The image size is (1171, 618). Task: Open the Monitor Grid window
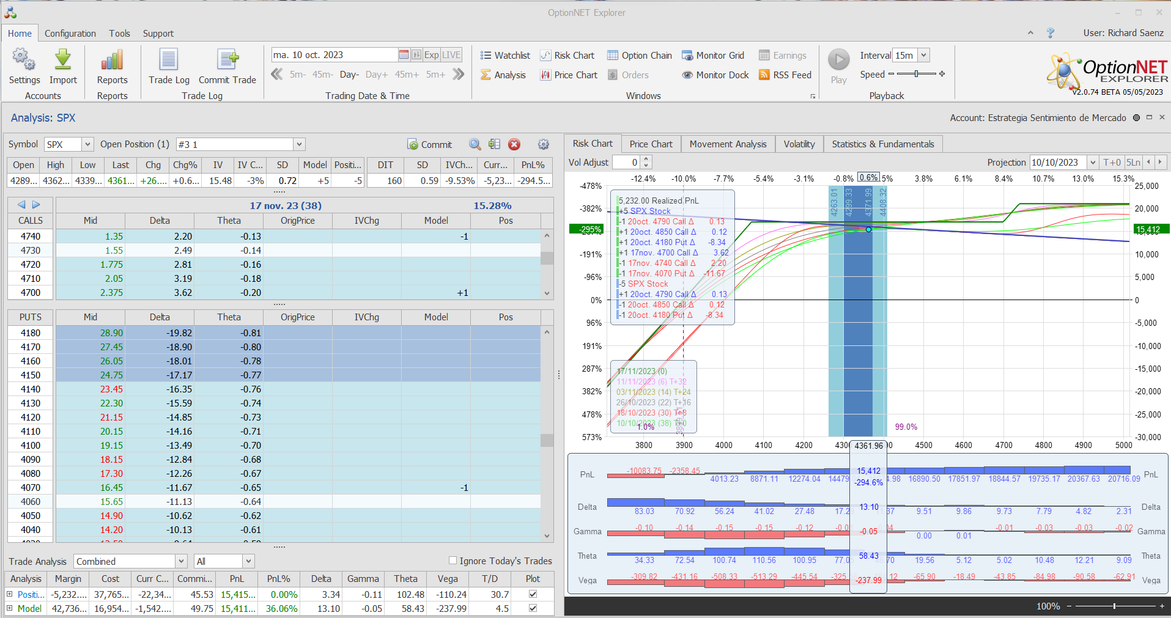pyautogui.click(x=713, y=56)
